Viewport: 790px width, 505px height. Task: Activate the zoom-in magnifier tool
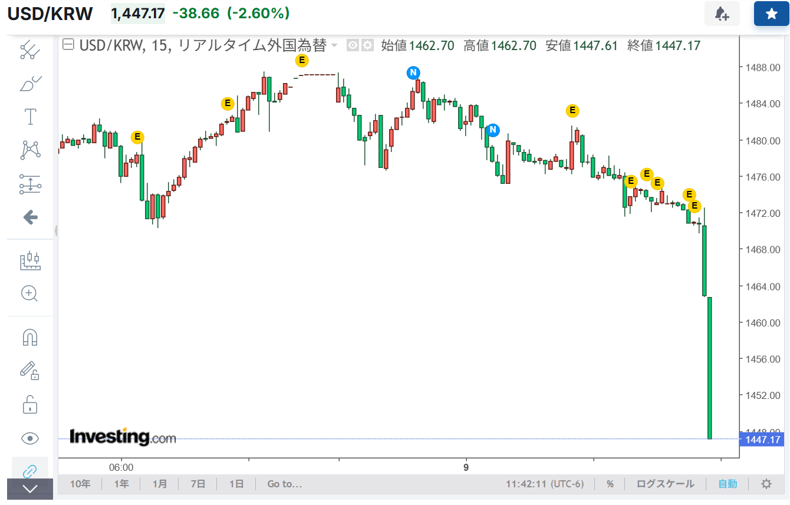tap(29, 293)
